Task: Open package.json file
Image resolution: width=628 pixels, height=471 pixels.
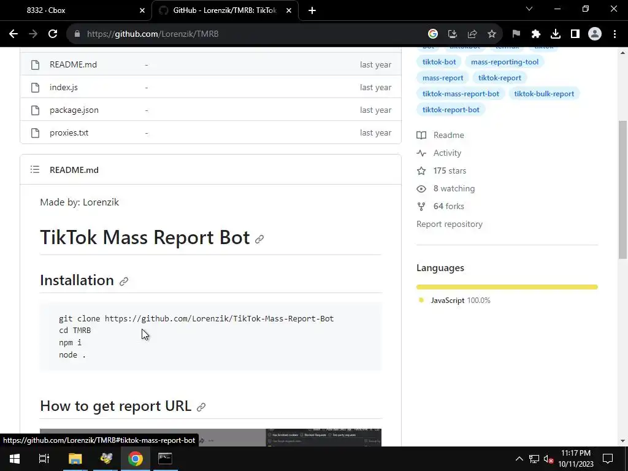Action: click(x=74, y=110)
